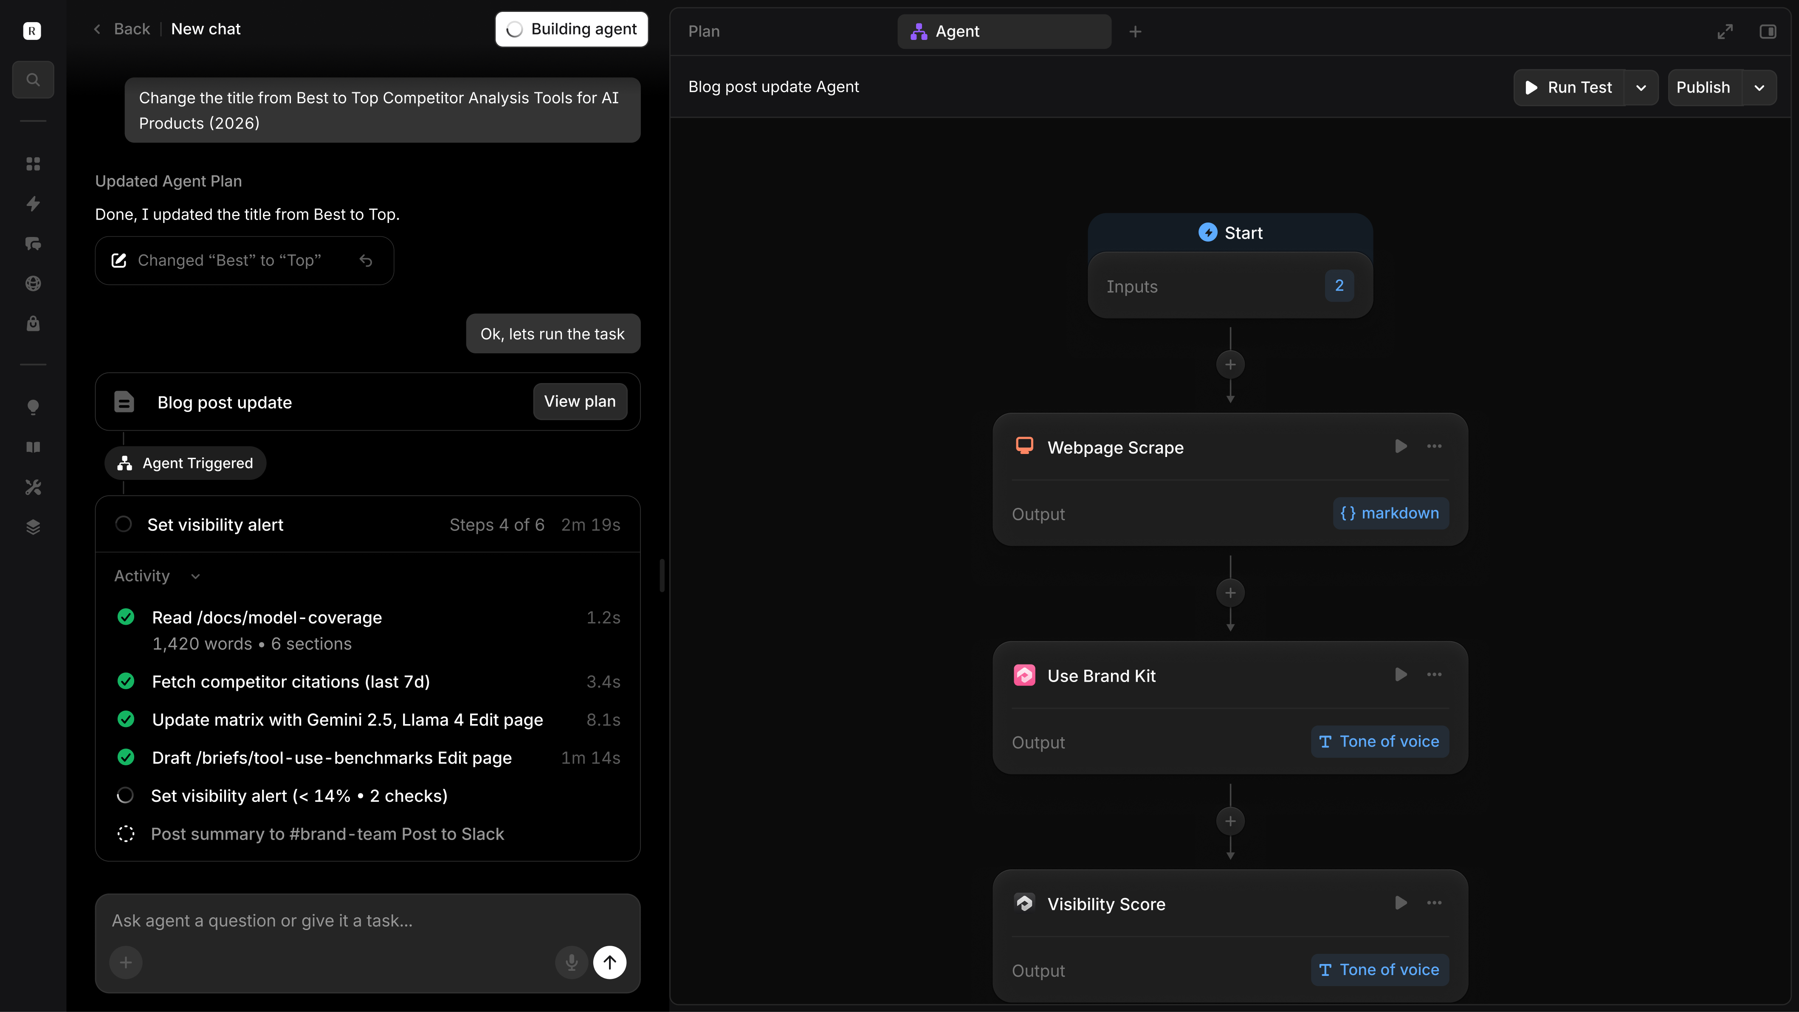
Task: Click the View plan button
Action: 580,402
